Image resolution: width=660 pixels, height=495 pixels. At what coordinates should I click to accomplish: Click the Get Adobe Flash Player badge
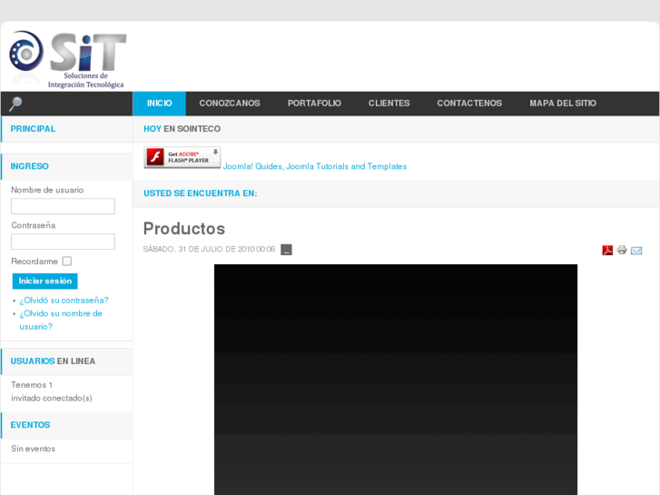(x=182, y=157)
